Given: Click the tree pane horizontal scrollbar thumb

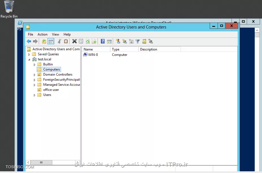Looking at the screenshot, I should point(41,162).
